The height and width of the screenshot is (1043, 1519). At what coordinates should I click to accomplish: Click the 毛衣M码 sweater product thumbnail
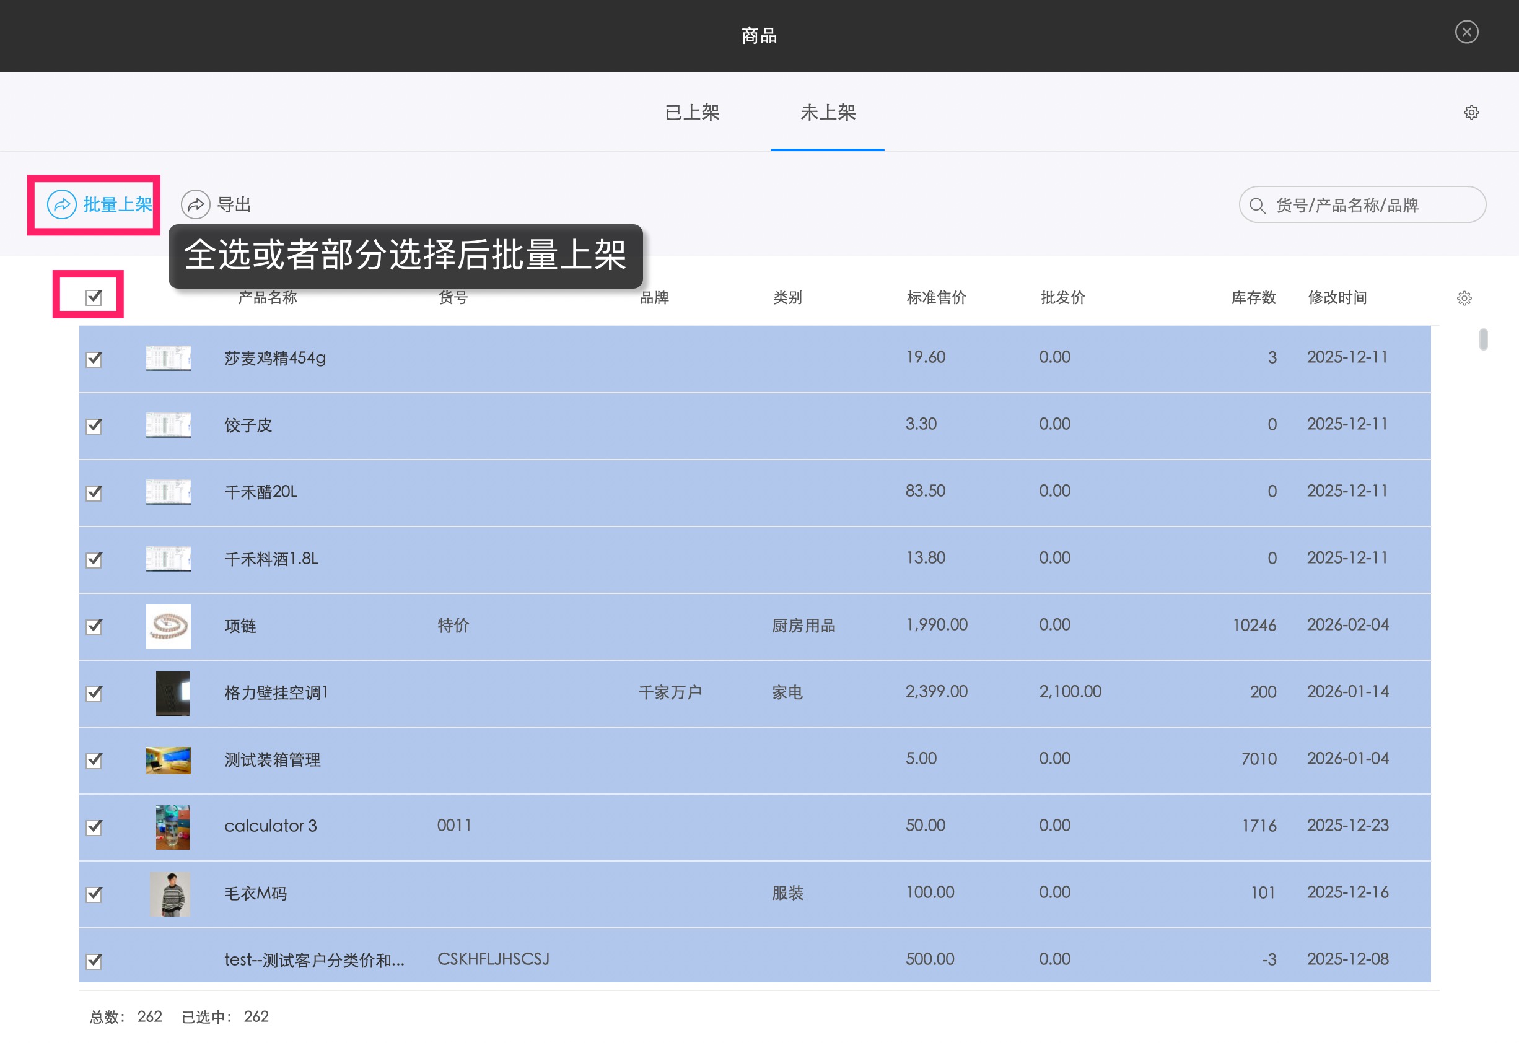point(171,894)
